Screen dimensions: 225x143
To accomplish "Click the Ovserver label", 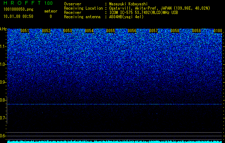I will pos(73,4).
